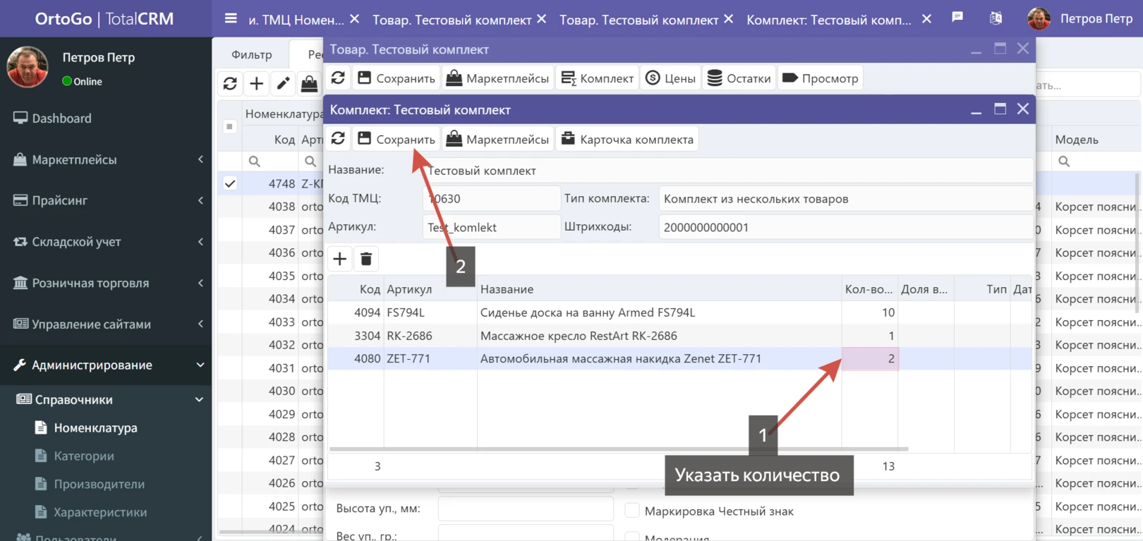Add a new item to the kit table

340,259
